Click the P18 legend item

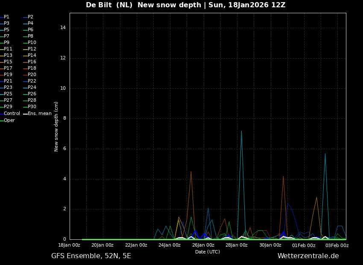[x=29, y=68]
